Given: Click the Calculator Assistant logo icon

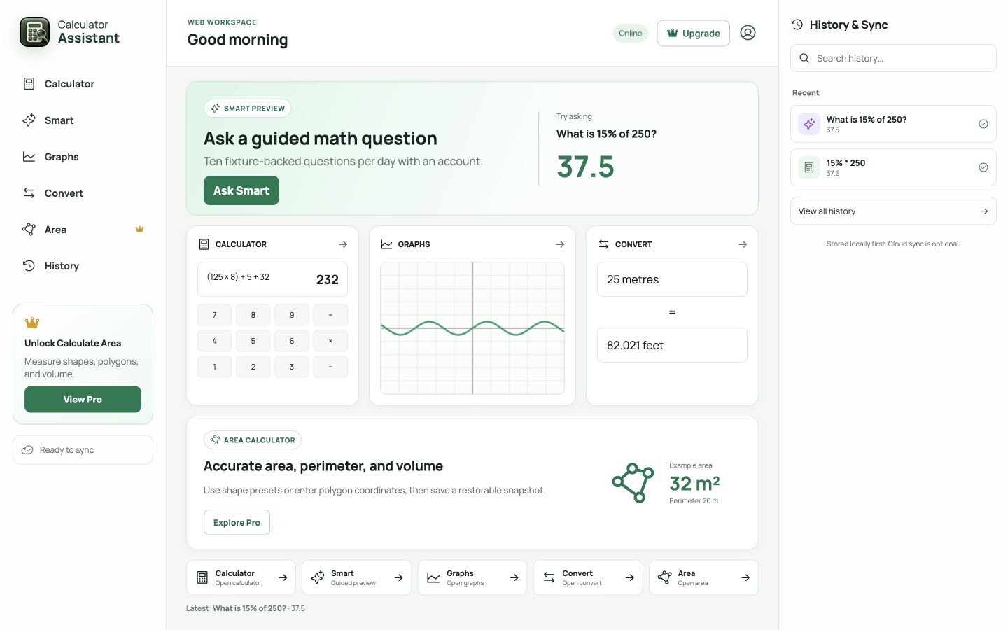Looking at the screenshot, I should [34, 32].
